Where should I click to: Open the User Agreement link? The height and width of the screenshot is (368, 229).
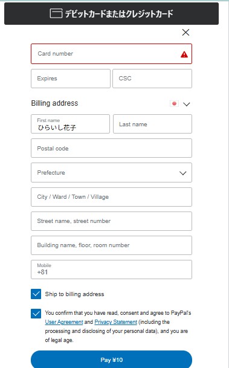(64, 322)
